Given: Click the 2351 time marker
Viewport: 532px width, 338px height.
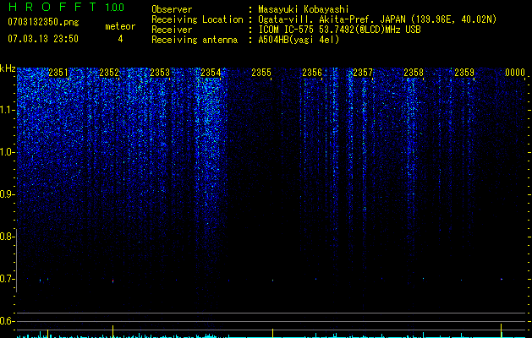Looking at the screenshot, I should [x=58, y=73].
